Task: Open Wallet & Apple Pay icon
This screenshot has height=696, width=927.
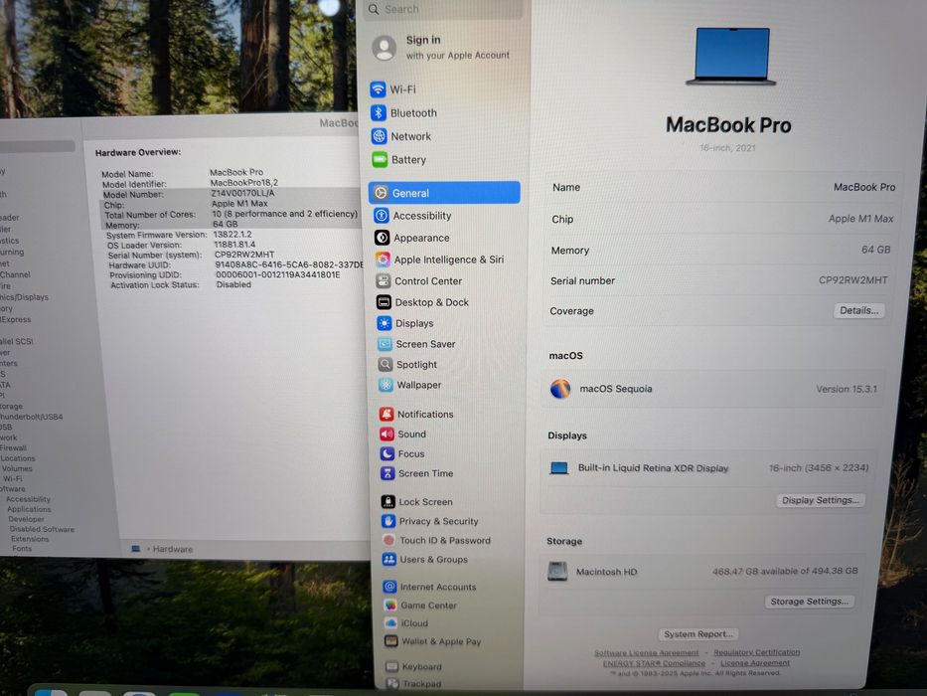Action: (390, 641)
